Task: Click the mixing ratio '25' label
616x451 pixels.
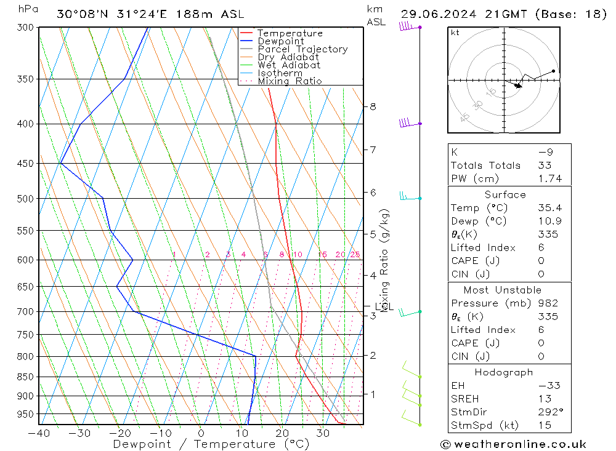Action: pos(355,254)
